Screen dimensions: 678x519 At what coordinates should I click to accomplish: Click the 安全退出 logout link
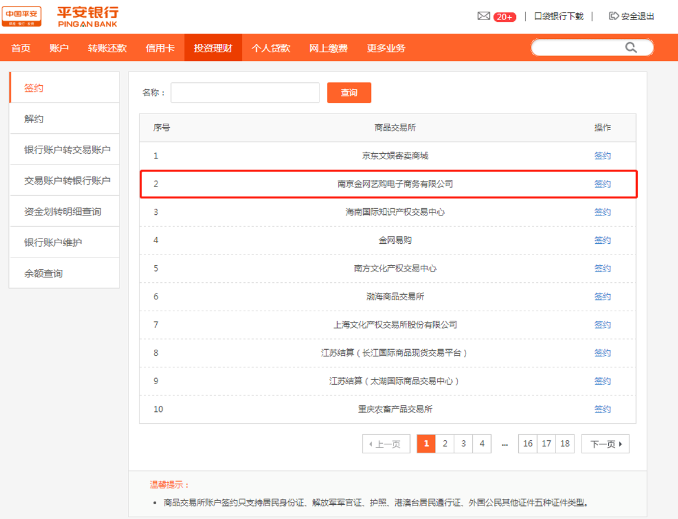coord(637,17)
